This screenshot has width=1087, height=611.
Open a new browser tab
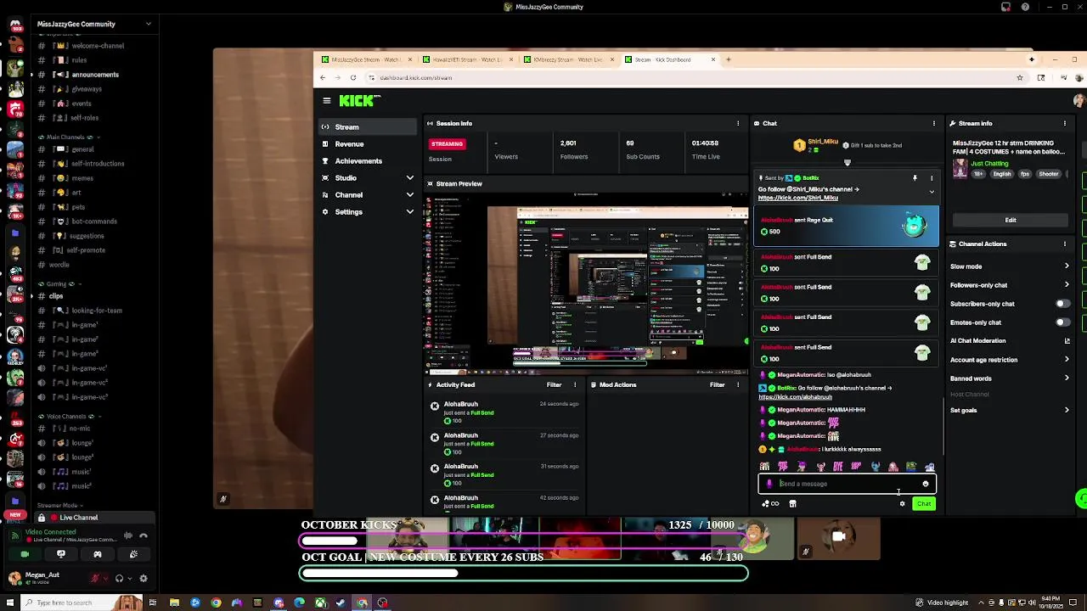click(728, 59)
